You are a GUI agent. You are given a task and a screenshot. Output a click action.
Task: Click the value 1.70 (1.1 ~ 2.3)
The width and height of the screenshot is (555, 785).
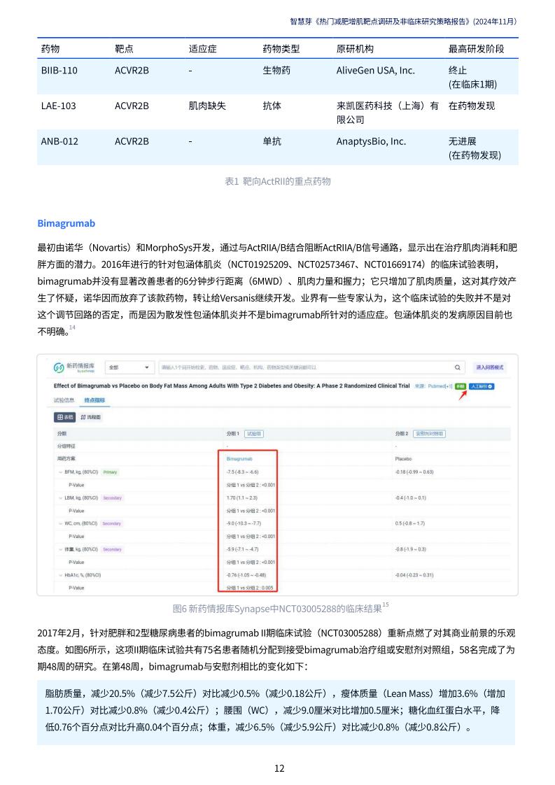(242, 498)
